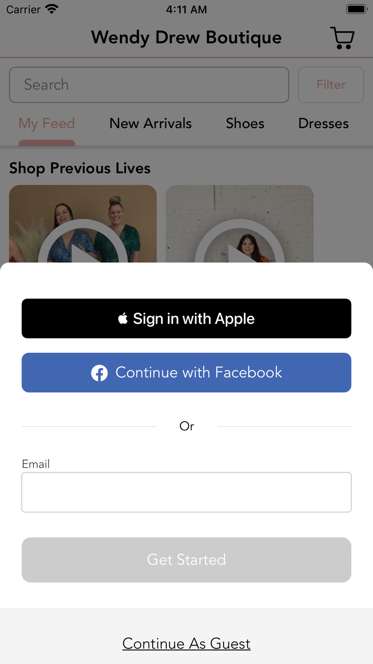The height and width of the screenshot is (664, 373).
Task: Tap the Facebook logo icon
Action: pos(100,373)
